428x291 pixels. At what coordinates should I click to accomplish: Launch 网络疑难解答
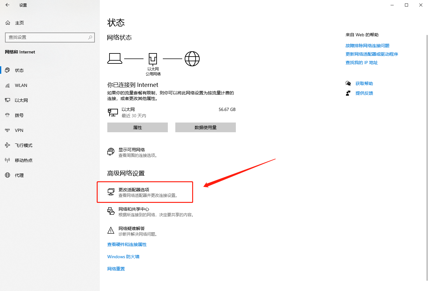pyautogui.click(x=133, y=231)
